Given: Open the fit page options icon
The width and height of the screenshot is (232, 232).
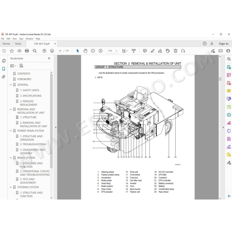Looking at the screenshot, I should pos(125,51).
